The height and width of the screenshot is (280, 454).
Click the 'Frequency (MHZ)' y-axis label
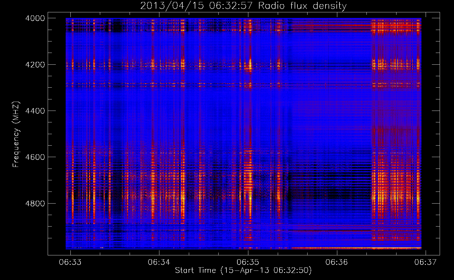(x=16, y=134)
